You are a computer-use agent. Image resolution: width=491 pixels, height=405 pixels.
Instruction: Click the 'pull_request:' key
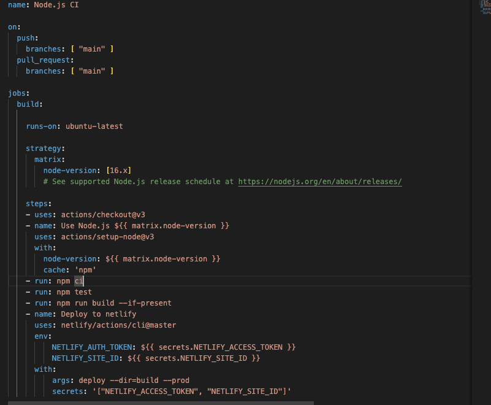(45, 60)
